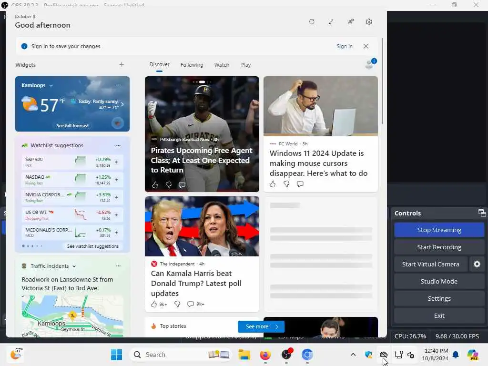Switch to the Discover tab

tap(159, 64)
